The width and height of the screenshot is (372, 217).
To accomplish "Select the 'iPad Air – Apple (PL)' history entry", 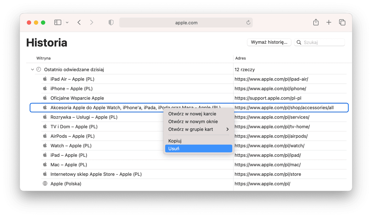I will coord(72,79).
